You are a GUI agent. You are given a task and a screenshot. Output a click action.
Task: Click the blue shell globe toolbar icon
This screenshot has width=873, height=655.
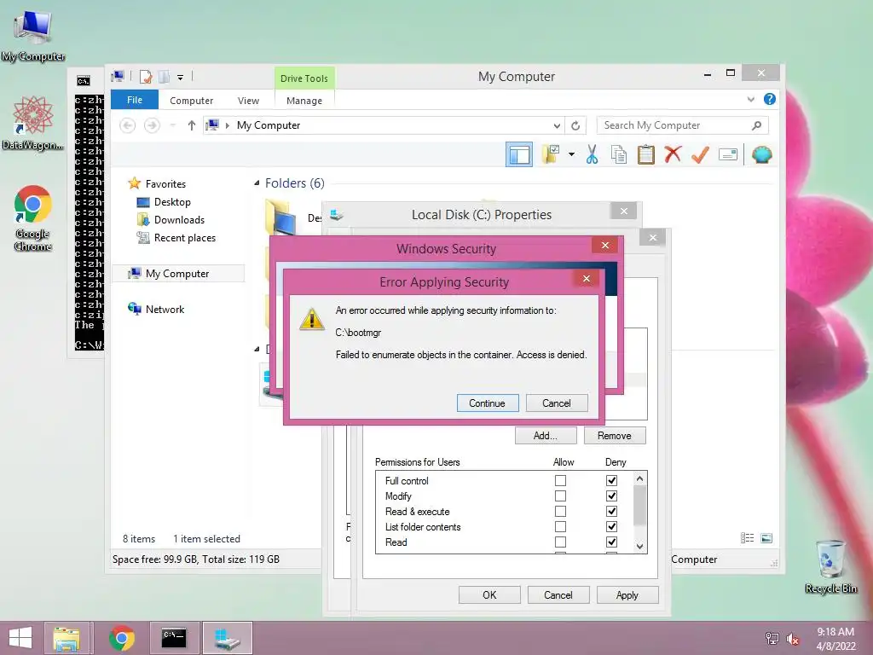761,154
